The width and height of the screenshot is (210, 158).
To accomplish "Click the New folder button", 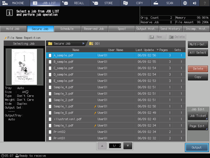I will [x=157, y=37].
